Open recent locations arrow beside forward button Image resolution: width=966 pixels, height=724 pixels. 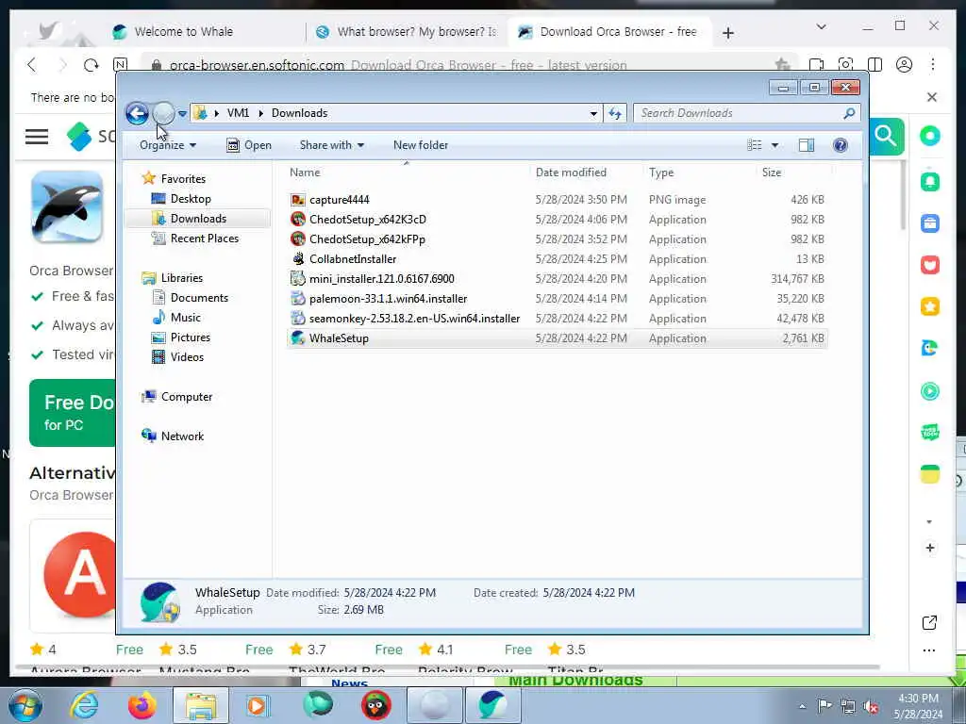point(182,113)
